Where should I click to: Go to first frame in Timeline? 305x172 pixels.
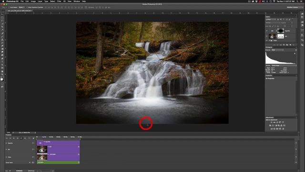6,138
